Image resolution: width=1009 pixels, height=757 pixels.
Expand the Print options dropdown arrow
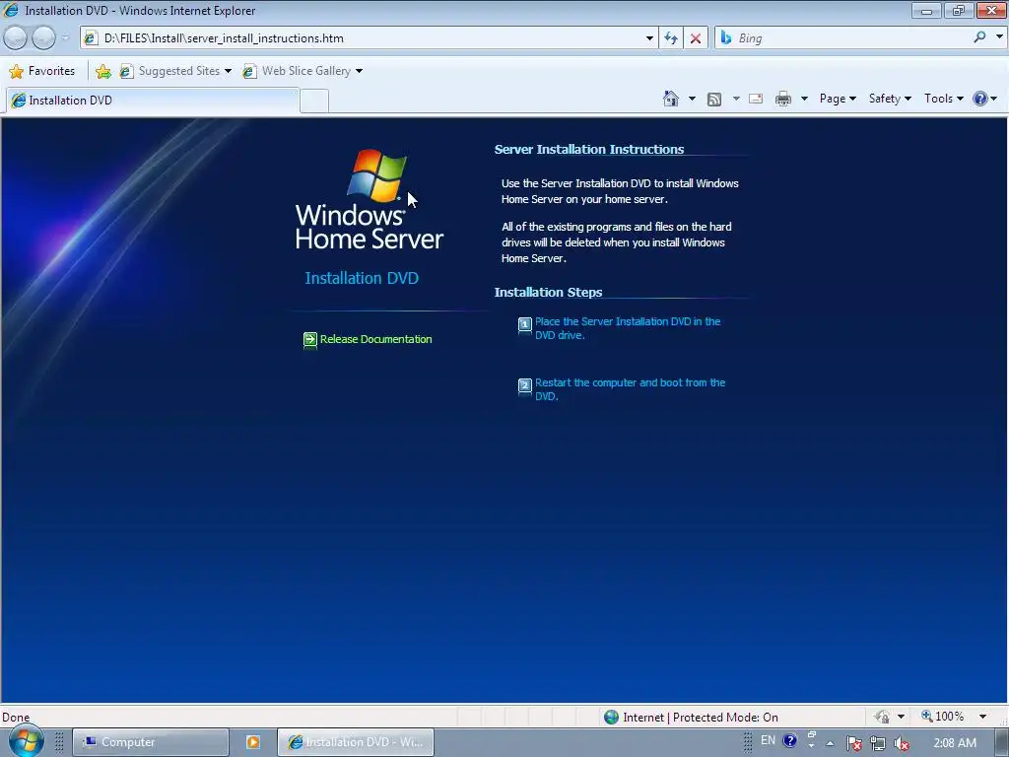[804, 99]
